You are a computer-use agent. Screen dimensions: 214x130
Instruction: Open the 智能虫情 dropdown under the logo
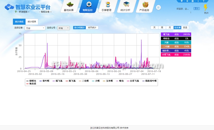tap(46, 12)
